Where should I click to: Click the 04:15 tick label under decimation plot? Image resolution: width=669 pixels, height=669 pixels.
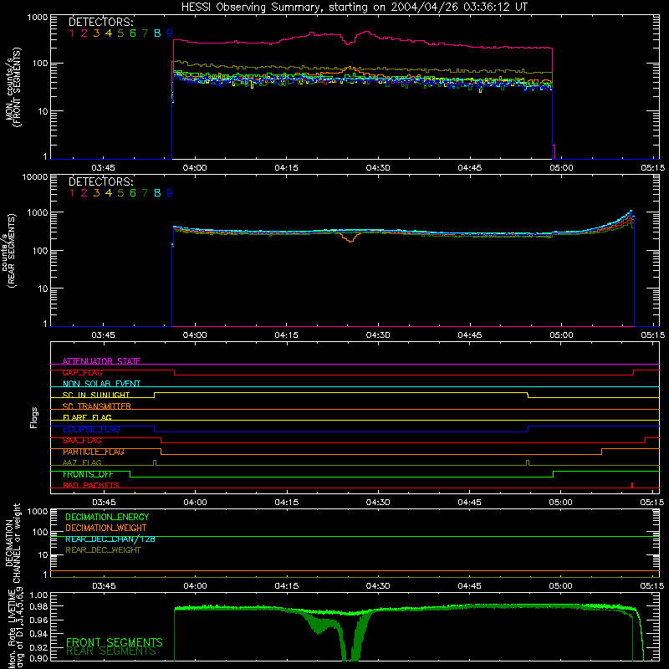pyautogui.click(x=287, y=586)
